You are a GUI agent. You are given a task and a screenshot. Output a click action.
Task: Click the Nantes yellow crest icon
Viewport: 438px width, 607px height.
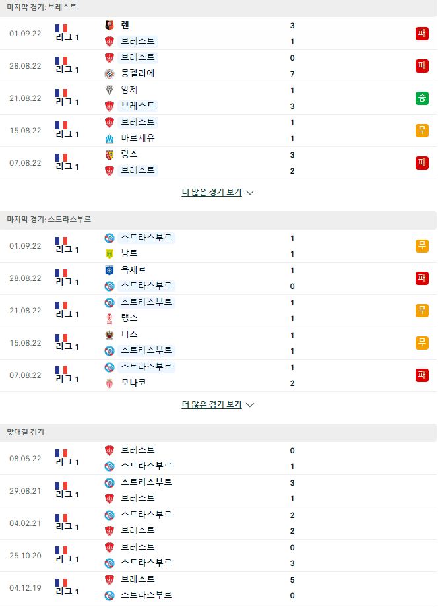[x=109, y=253]
